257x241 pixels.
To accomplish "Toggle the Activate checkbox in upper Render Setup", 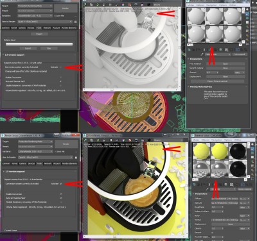I will tap(60, 67).
